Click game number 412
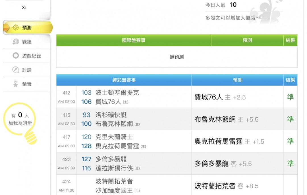 (66, 93)
